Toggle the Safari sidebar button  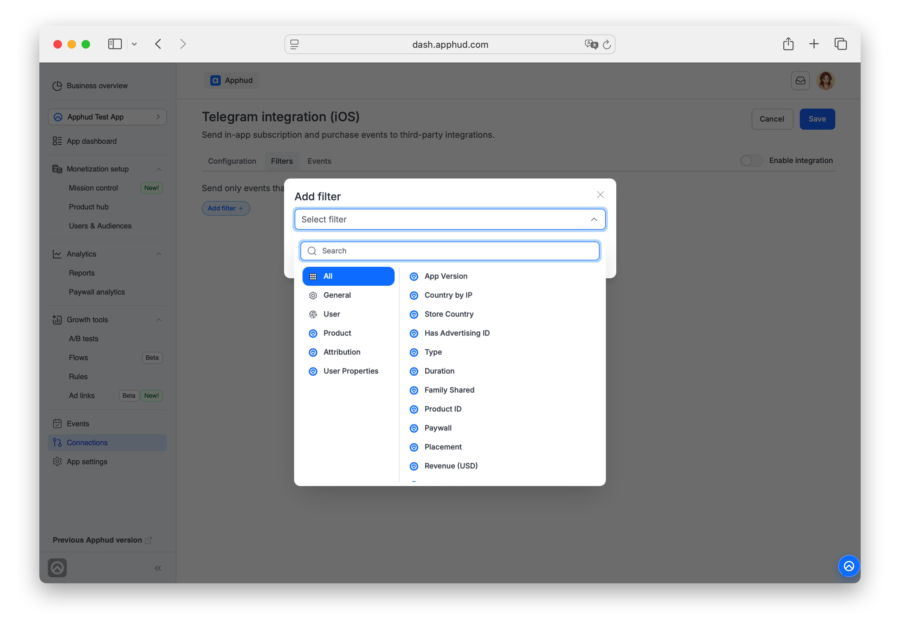115,44
